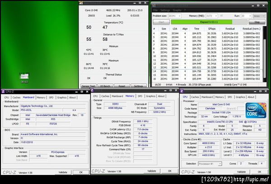Image resolution: width=271 pixels, height=184 pixels.
Task: Click Validate in CPU-Z Mainboard window
Action: 63,172
